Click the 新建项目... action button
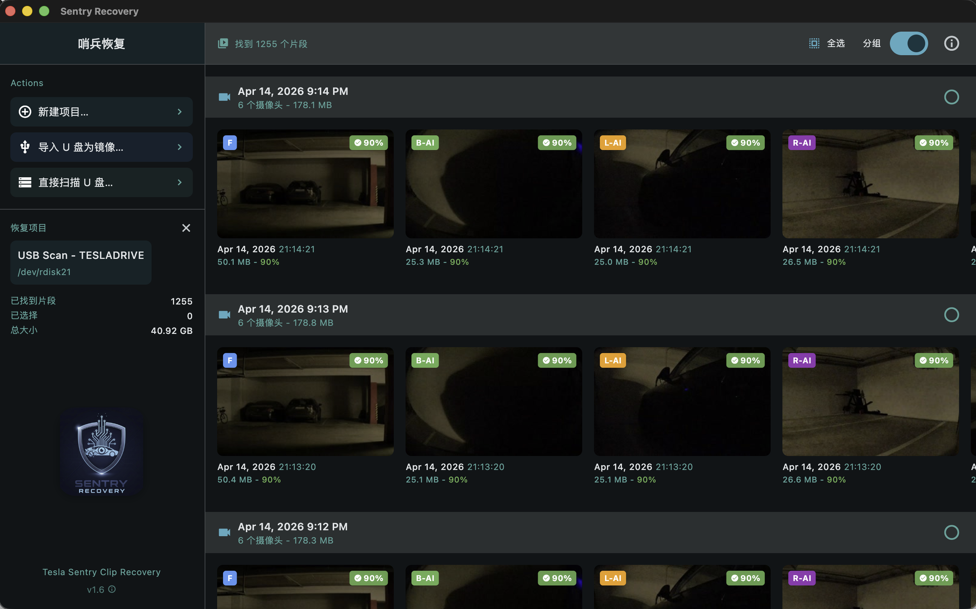The width and height of the screenshot is (976, 609). click(x=102, y=112)
